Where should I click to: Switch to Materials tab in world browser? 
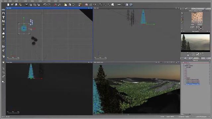point(192,58)
